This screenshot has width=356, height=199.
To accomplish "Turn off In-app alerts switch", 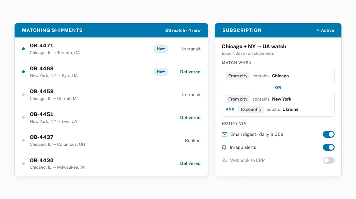I will click(x=328, y=147).
